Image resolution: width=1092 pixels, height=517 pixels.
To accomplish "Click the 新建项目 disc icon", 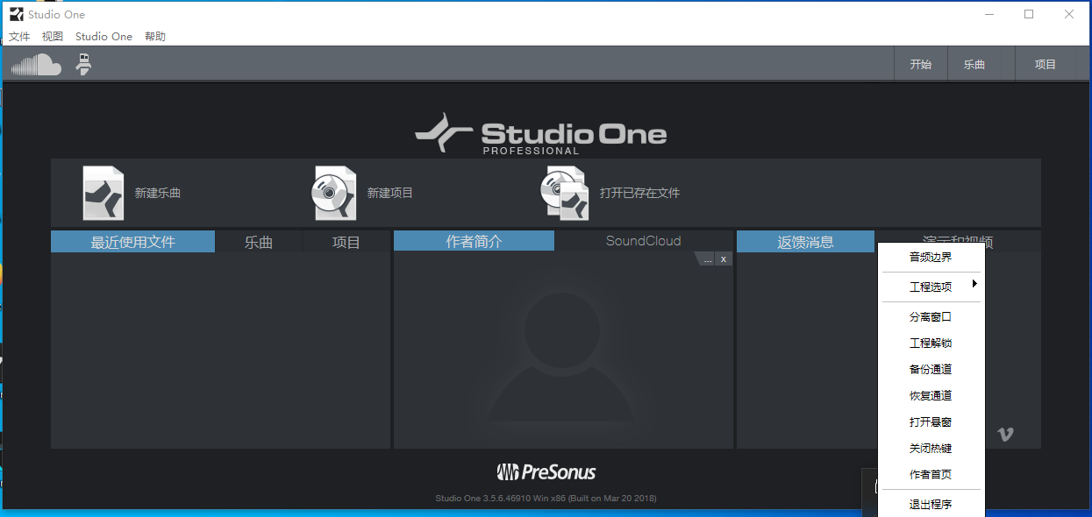I will tap(334, 193).
